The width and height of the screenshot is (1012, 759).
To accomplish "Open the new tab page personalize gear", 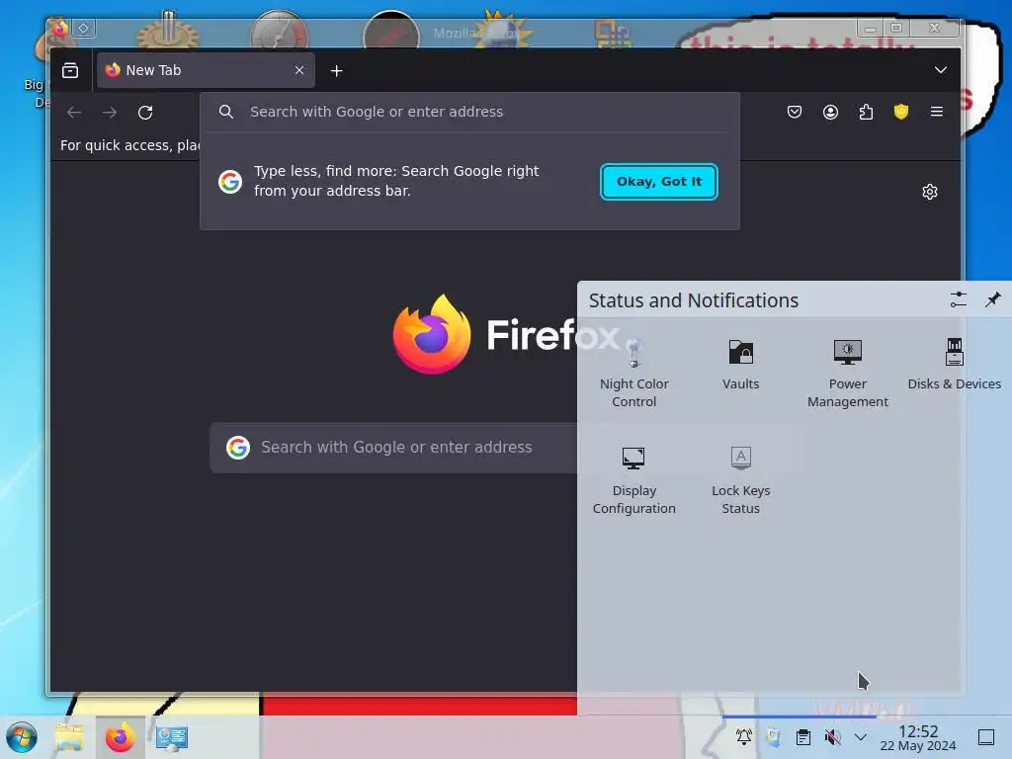I will [930, 192].
